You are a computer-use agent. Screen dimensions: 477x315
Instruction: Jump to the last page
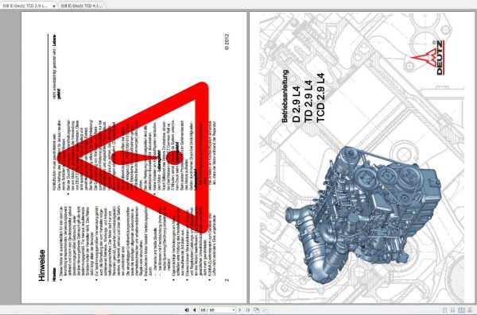coord(247,310)
